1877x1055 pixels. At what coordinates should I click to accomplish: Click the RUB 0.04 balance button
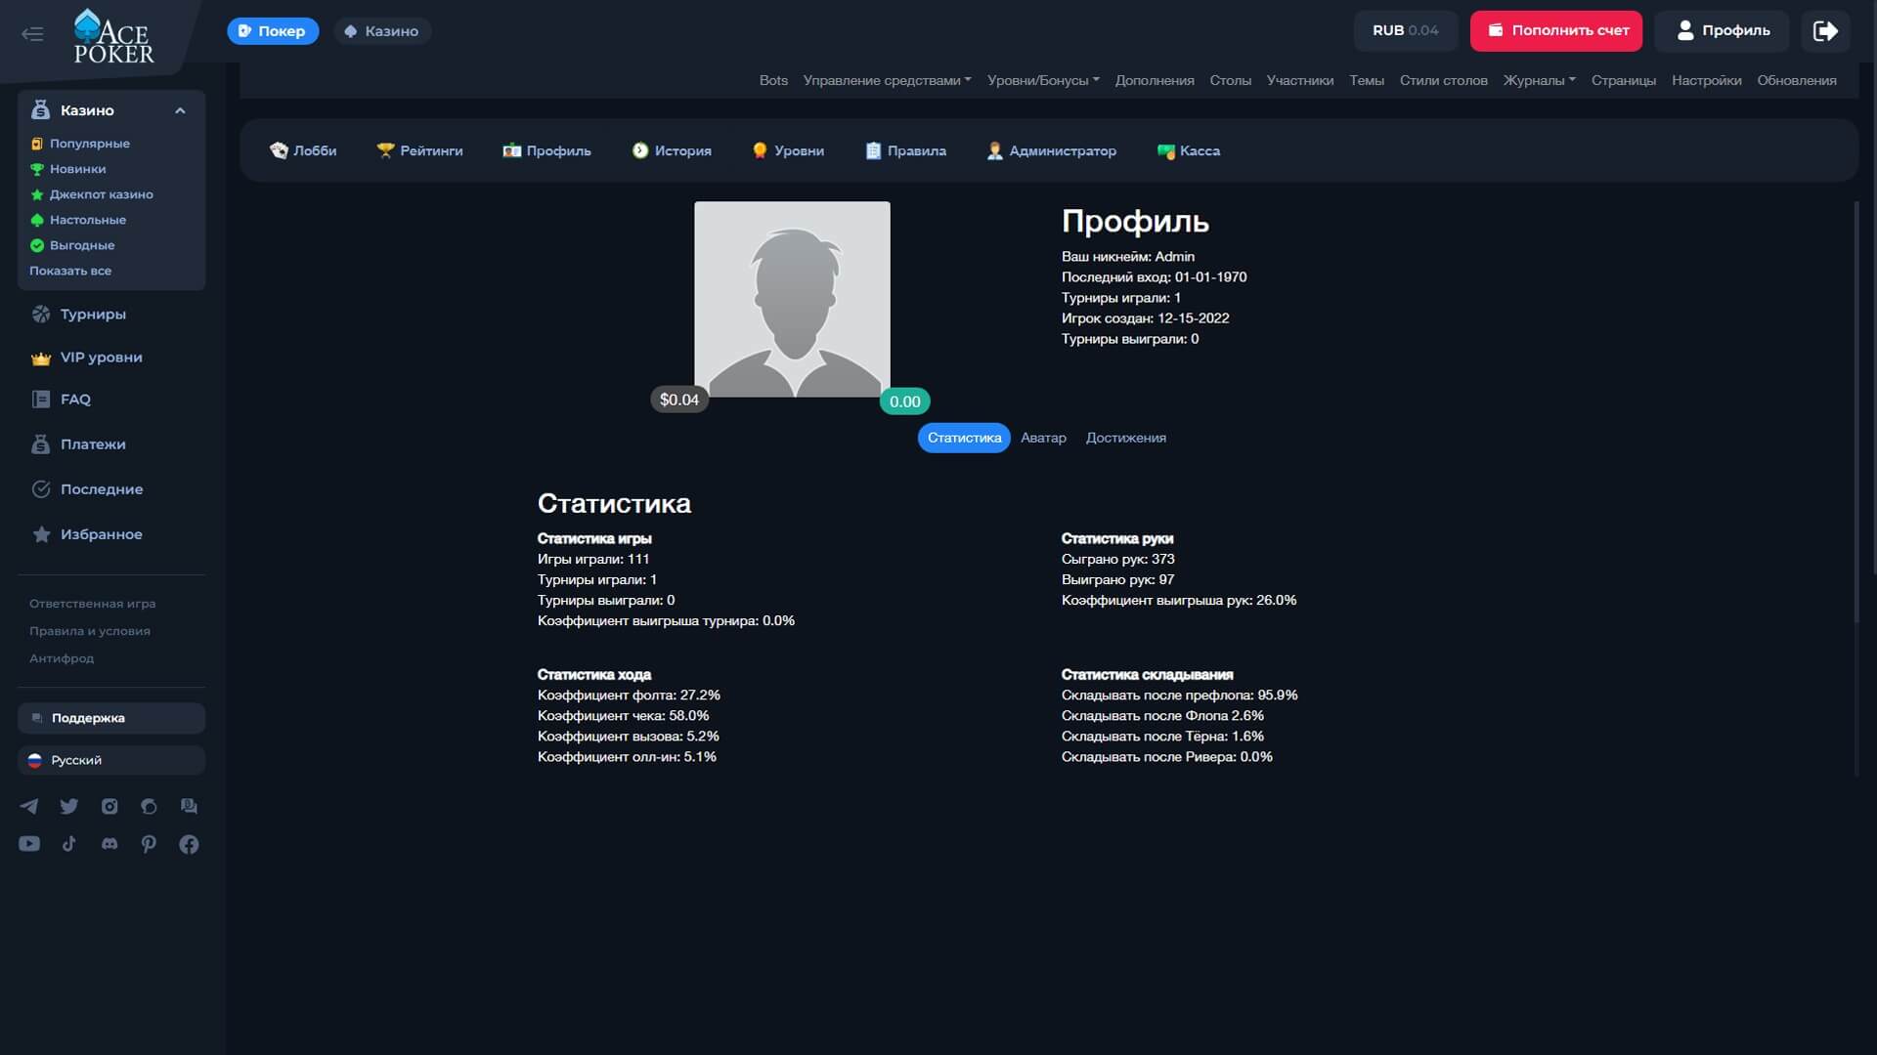[1405, 30]
